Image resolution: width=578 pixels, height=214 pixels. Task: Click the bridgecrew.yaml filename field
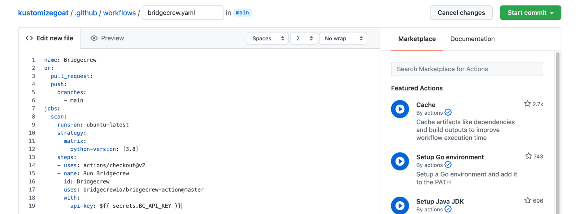[x=183, y=13]
